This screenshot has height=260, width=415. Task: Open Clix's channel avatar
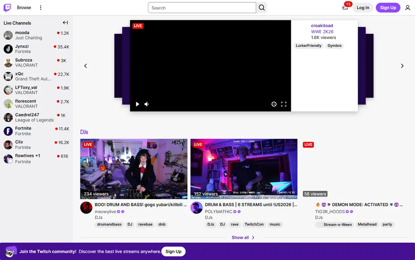click(8, 145)
